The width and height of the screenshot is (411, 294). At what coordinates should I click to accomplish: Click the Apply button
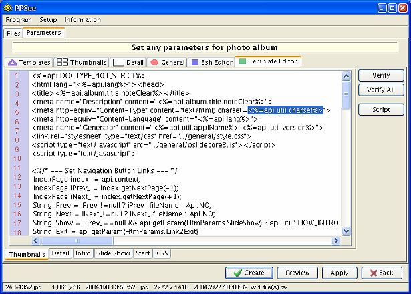tap(339, 273)
